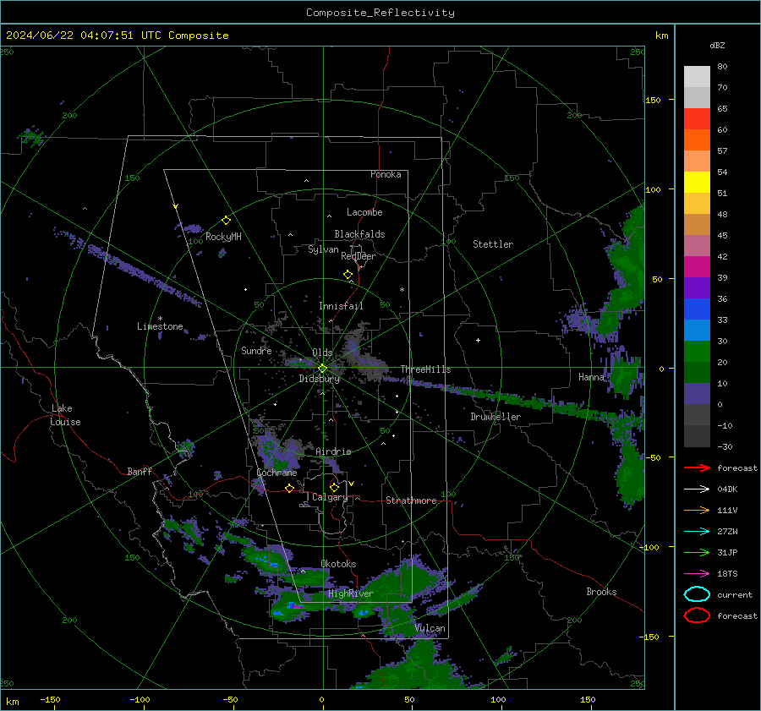Image resolution: width=761 pixels, height=711 pixels.
Task: Click the HighRiver label
Action: (351, 593)
